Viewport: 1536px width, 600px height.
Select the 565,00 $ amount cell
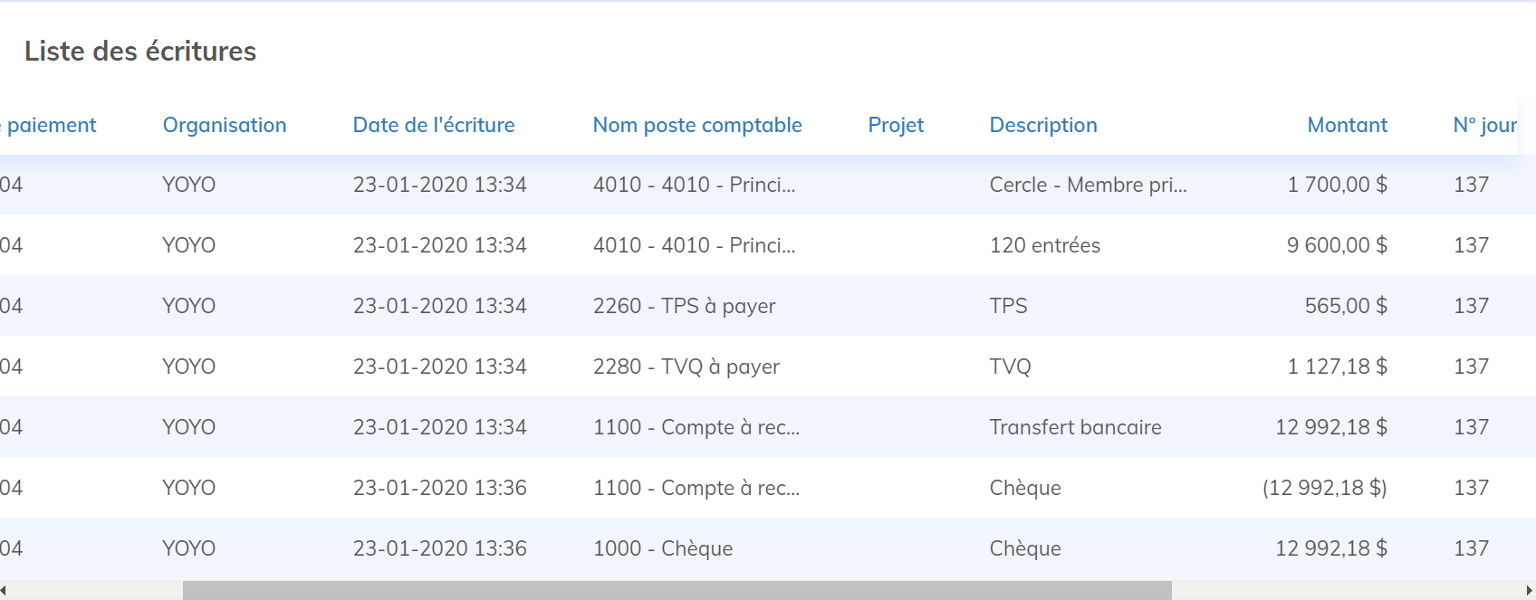tap(1346, 306)
